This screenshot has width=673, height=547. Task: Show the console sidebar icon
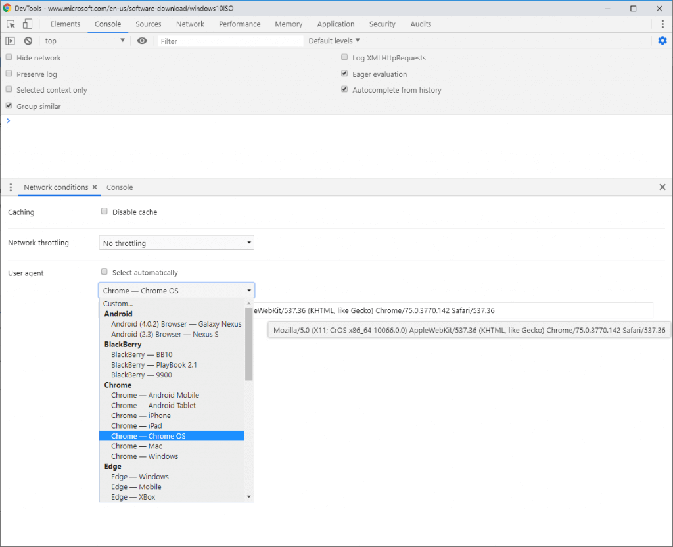11,41
